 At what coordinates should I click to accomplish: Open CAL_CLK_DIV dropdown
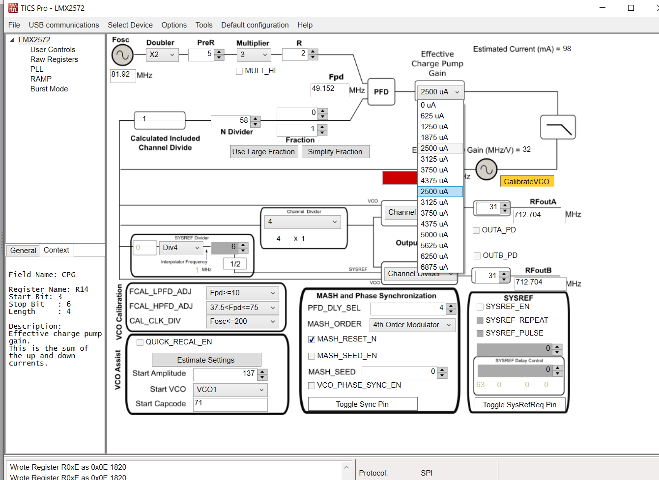243,322
